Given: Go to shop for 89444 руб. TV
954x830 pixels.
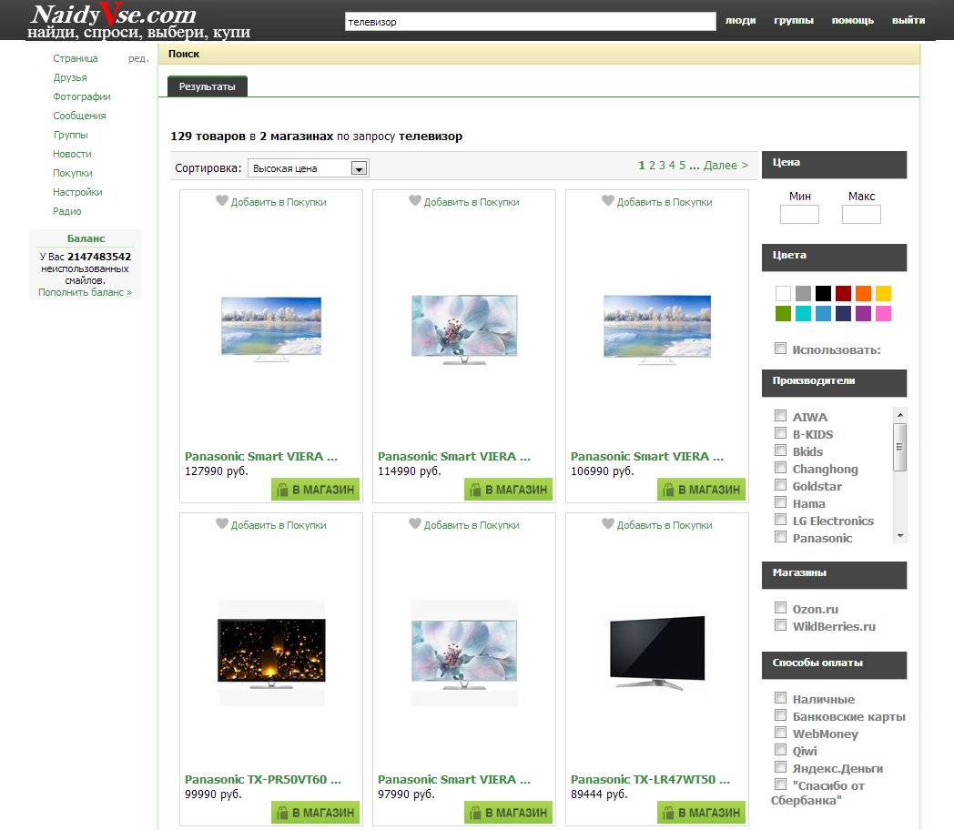Looking at the screenshot, I should (701, 813).
